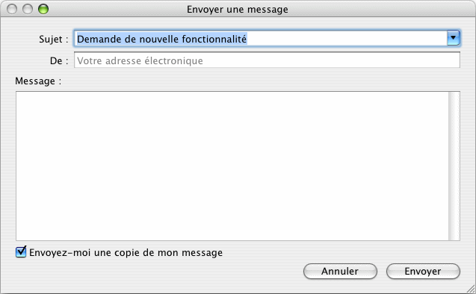Open the Sujet dropdown arrow
The image size is (476, 294).
[x=454, y=38]
